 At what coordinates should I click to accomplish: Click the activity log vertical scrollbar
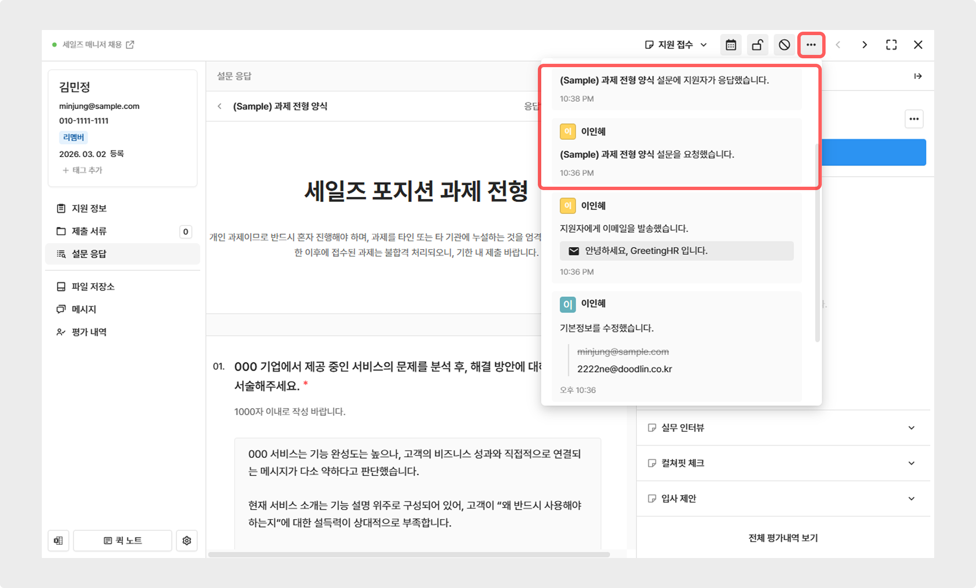point(817,243)
